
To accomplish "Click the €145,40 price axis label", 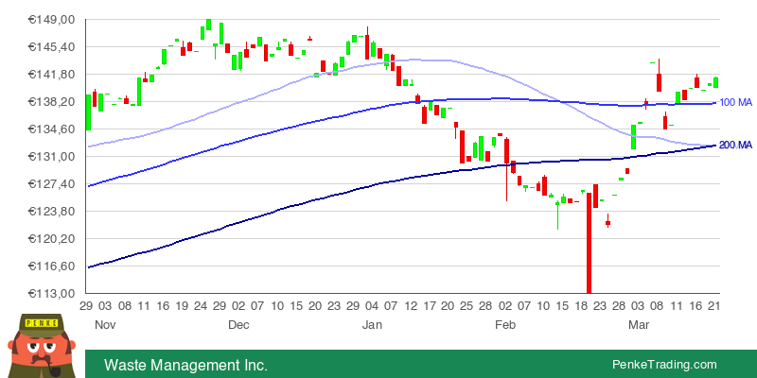I will click(x=51, y=47).
